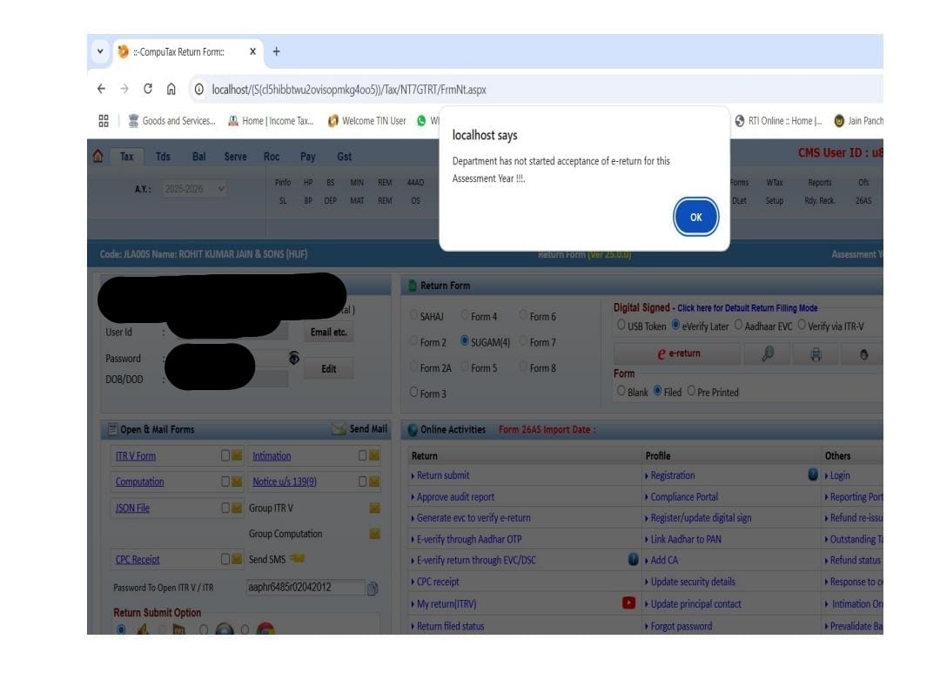Open the A.Y. 2025-2026 dropdown
Image resolution: width=940 pixels, height=673 pixels.
(x=194, y=189)
